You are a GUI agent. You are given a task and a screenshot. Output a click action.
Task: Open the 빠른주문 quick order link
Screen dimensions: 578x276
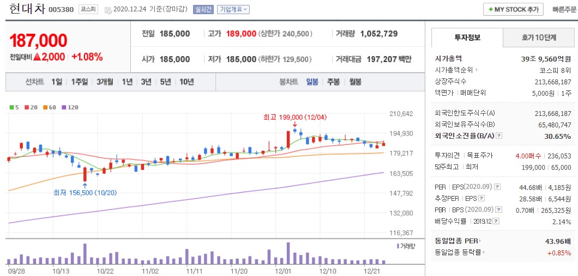(x=564, y=10)
